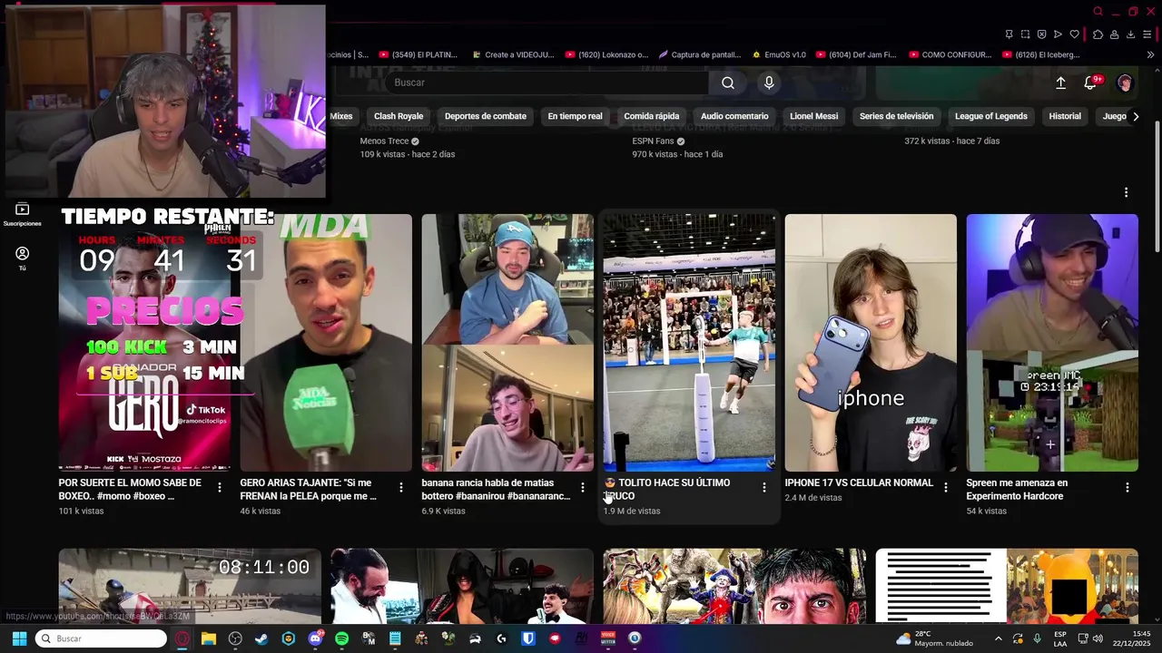Screen dimensions: 1162x653
Task: Select the En tiempo real chip
Action: (x=575, y=116)
